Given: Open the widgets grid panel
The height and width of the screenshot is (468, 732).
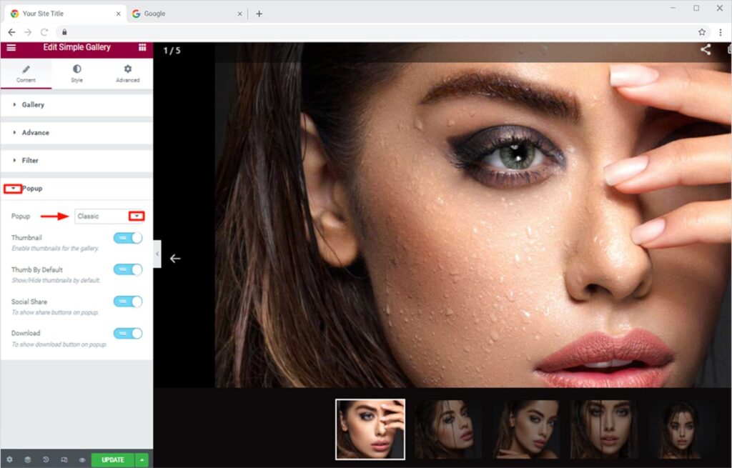Looking at the screenshot, I should coord(142,48).
